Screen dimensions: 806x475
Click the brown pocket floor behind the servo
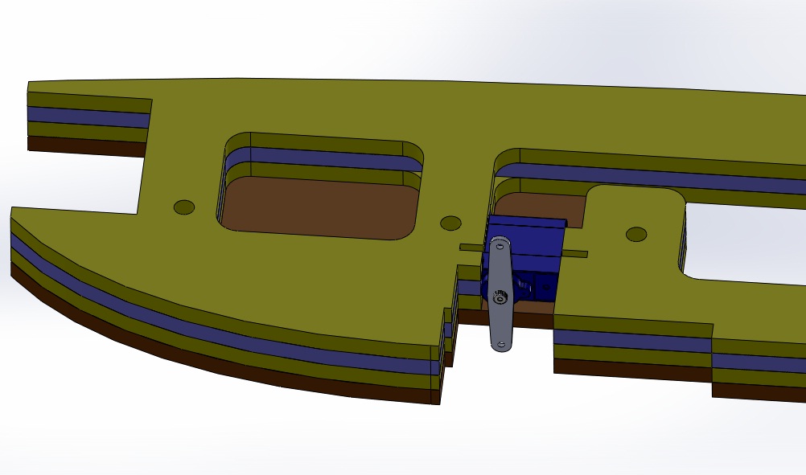(547, 206)
